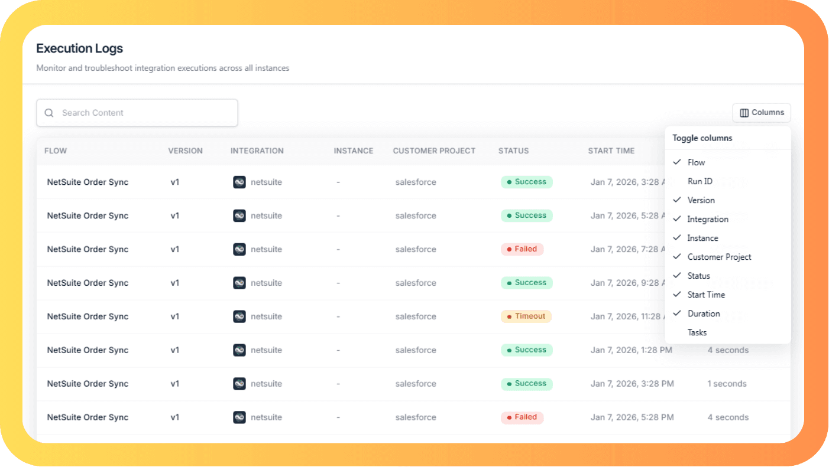The image size is (829, 467).
Task: Click the netsuite logo in the 1:28 PM row
Action: [239, 350]
